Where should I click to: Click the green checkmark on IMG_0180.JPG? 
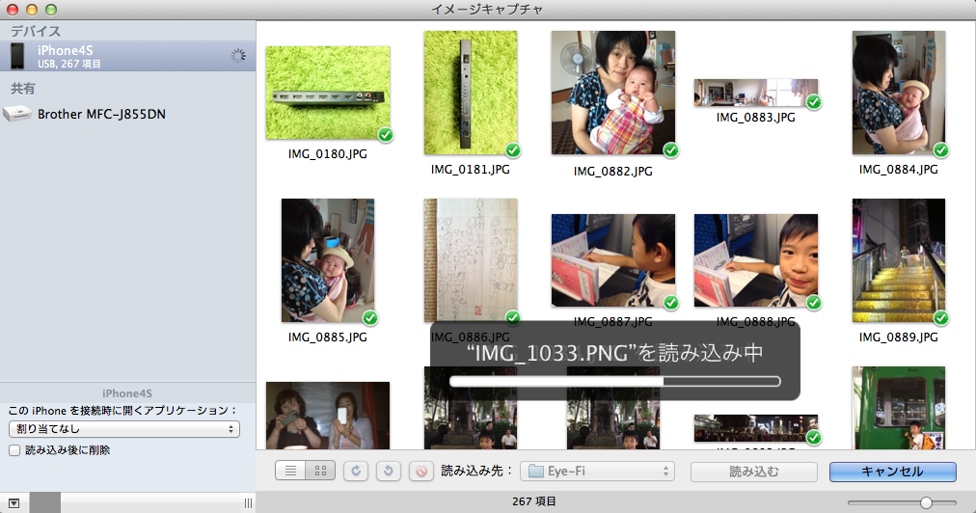(386, 134)
